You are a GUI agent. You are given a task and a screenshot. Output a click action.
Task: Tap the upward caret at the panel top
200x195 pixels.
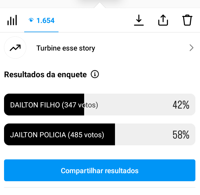pyautogui.click(x=100, y=5)
